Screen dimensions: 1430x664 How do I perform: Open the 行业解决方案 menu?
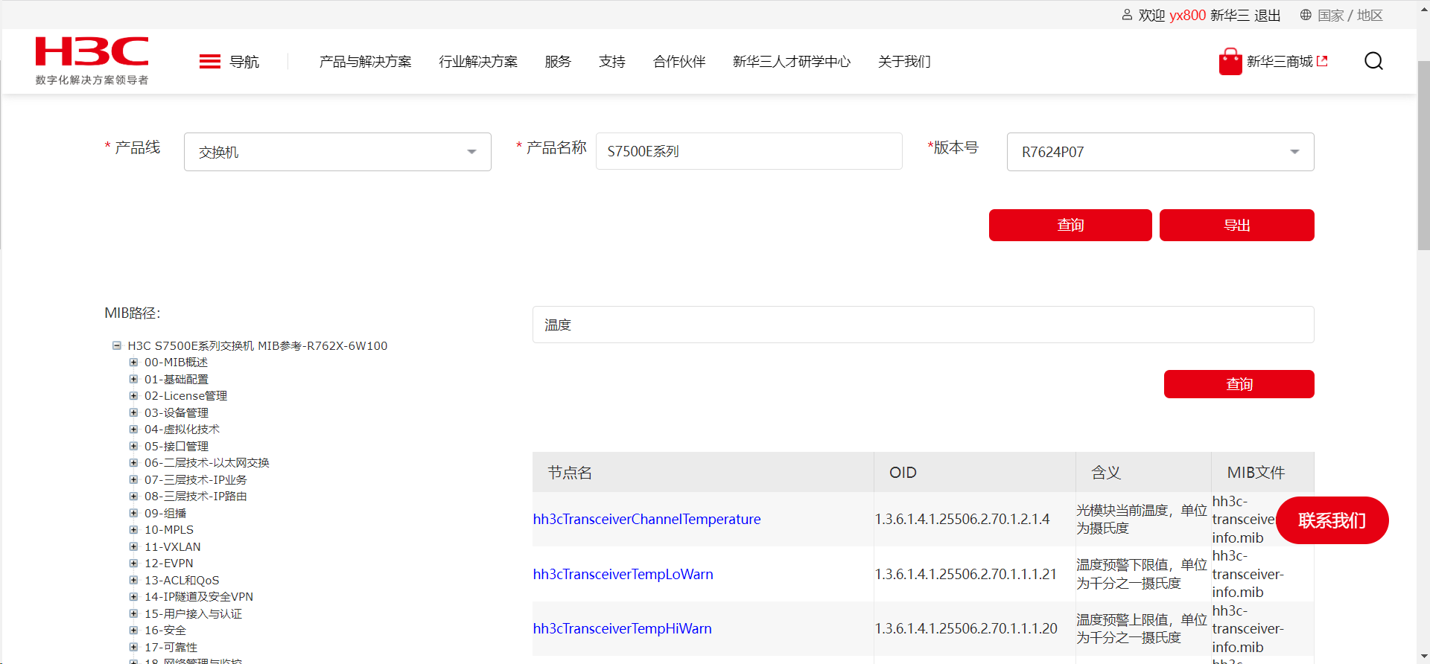pyautogui.click(x=478, y=62)
